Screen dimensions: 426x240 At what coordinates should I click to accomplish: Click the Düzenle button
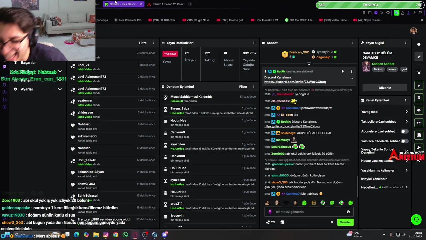(x=385, y=88)
